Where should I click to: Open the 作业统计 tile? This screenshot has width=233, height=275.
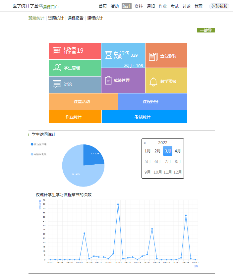[x=75, y=117]
